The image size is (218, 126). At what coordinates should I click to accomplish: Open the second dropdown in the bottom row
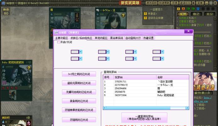tap(108, 59)
